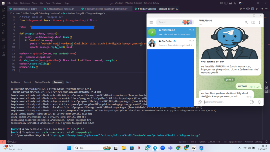Open File Explorer from the taskbar
Screen dimensions: 270x152
(124, 148)
